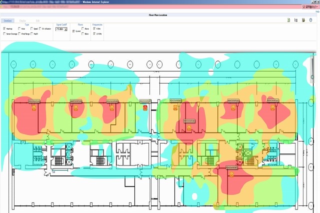
Task: Click the certificate error button
Action: [311, 6]
